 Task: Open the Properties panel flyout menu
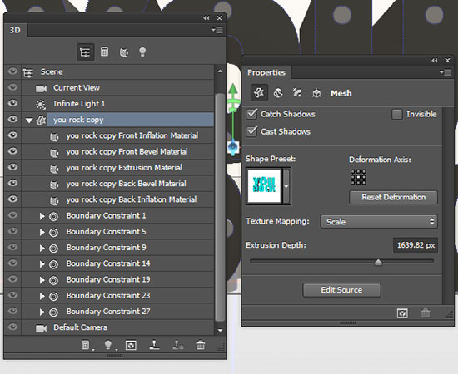pyautogui.click(x=446, y=72)
